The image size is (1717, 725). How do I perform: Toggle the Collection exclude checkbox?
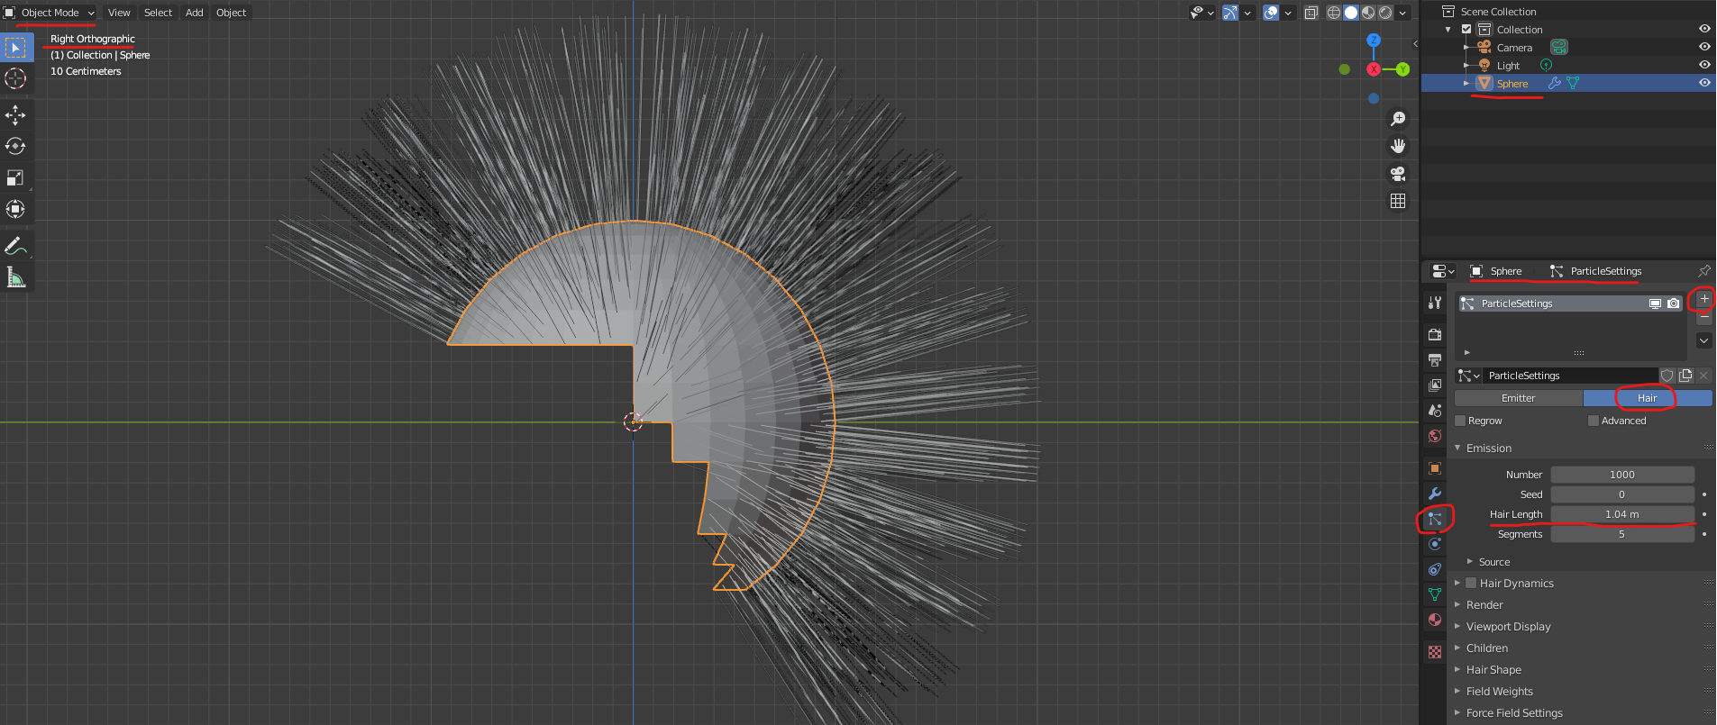(x=1466, y=30)
